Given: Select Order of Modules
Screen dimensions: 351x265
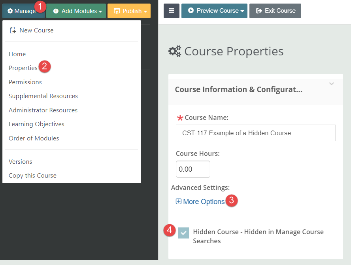Looking at the screenshot, I should tap(34, 138).
